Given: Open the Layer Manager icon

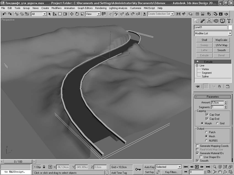Looking at the screenshot, I should point(190,14).
